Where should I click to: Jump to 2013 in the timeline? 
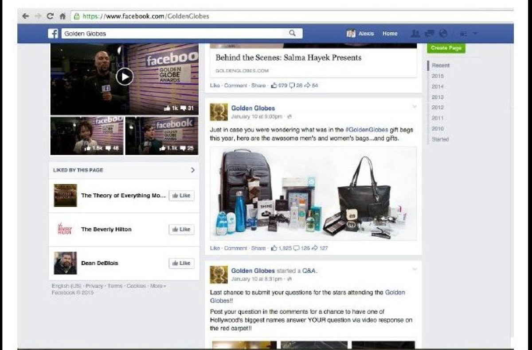[438, 97]
